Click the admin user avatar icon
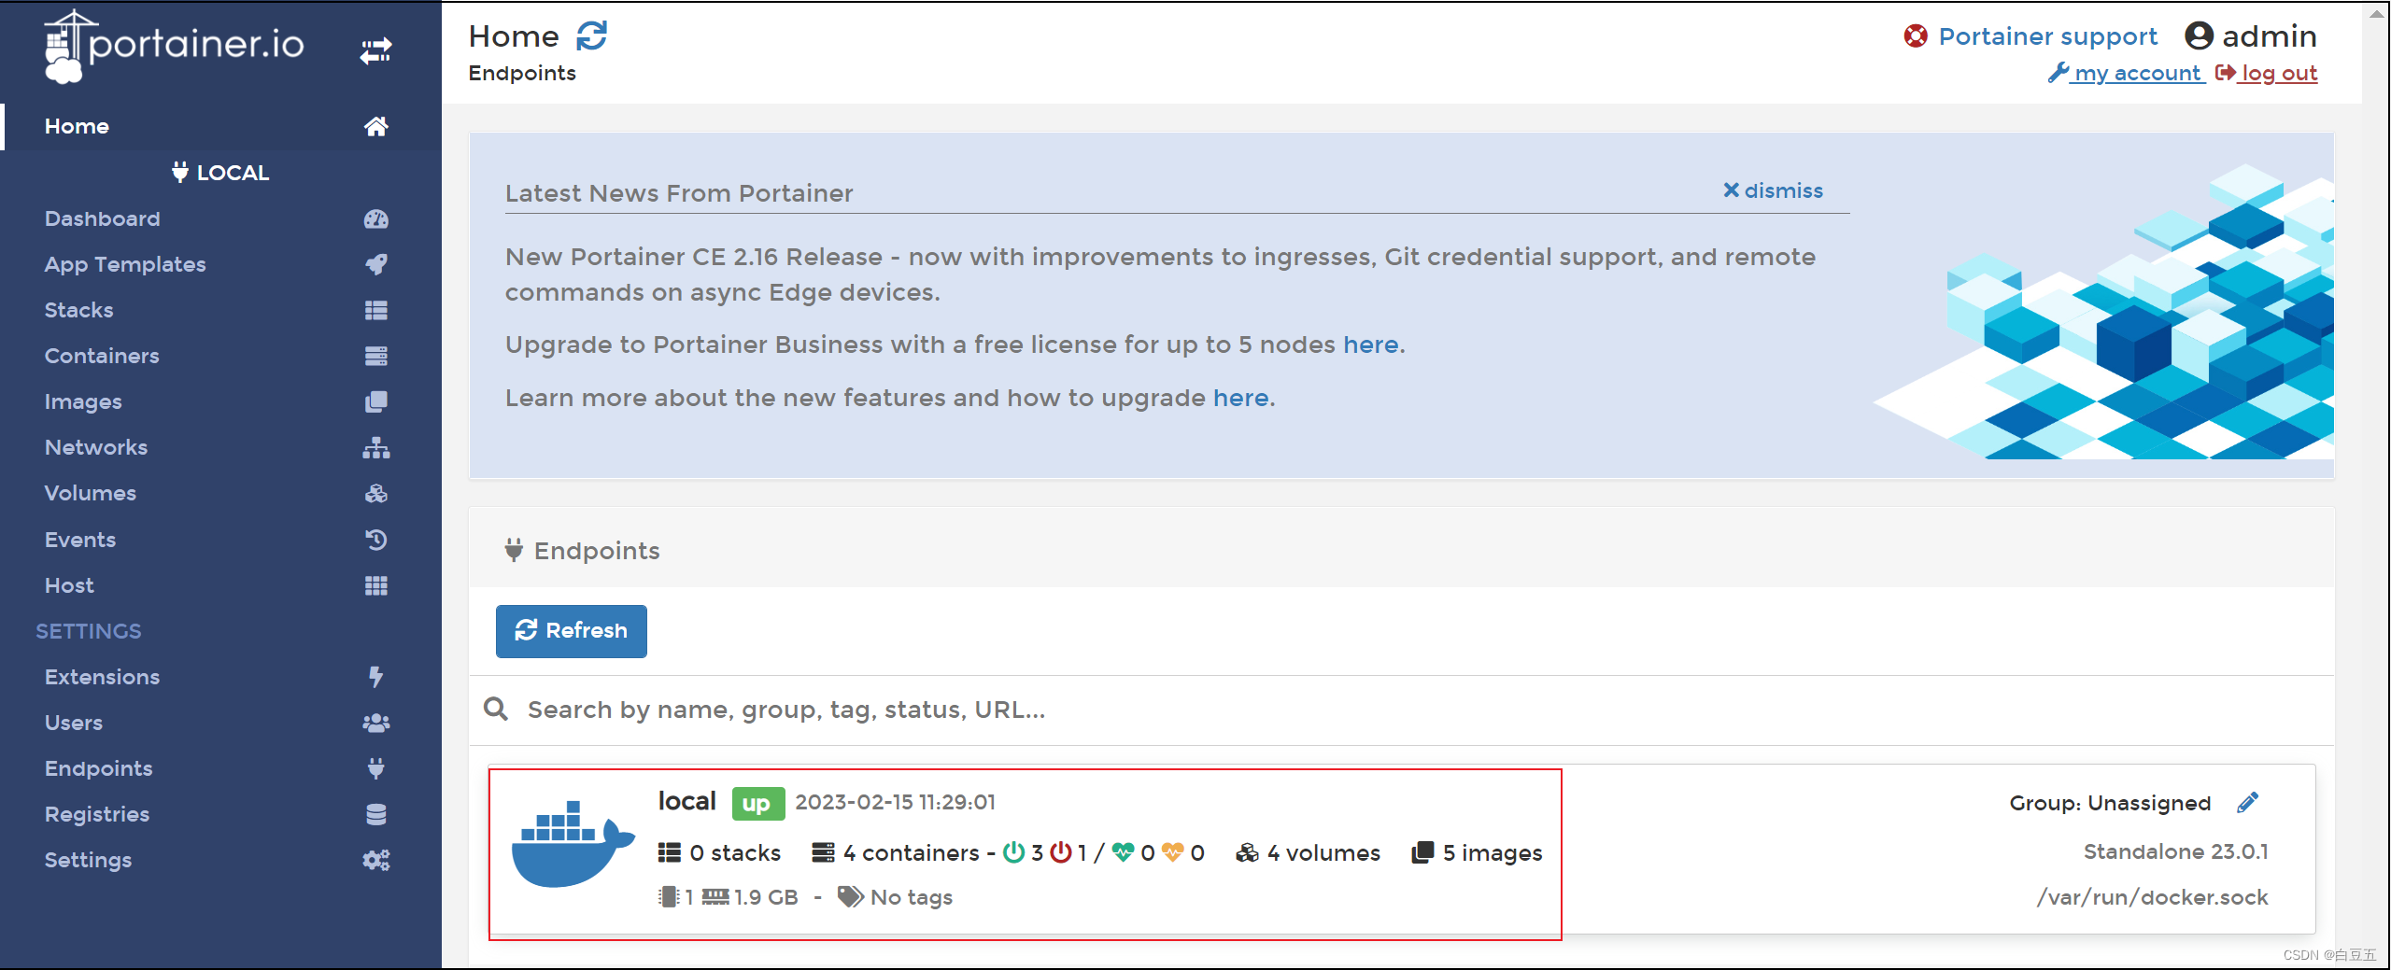This screenshot has width=2391, height=970. (2199, 35)
